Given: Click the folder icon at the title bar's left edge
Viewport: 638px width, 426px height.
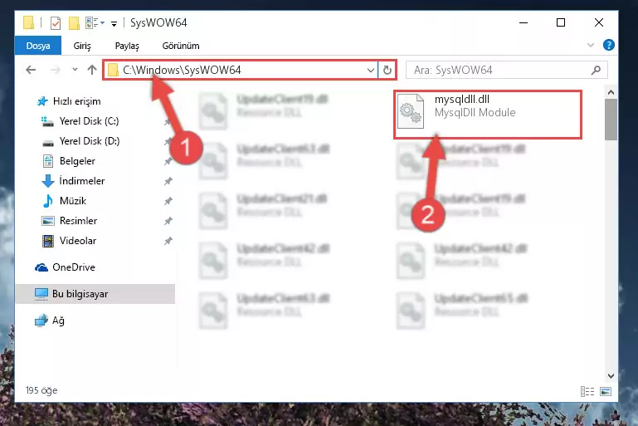Looking at the screenshot, I should coord(28,22).
